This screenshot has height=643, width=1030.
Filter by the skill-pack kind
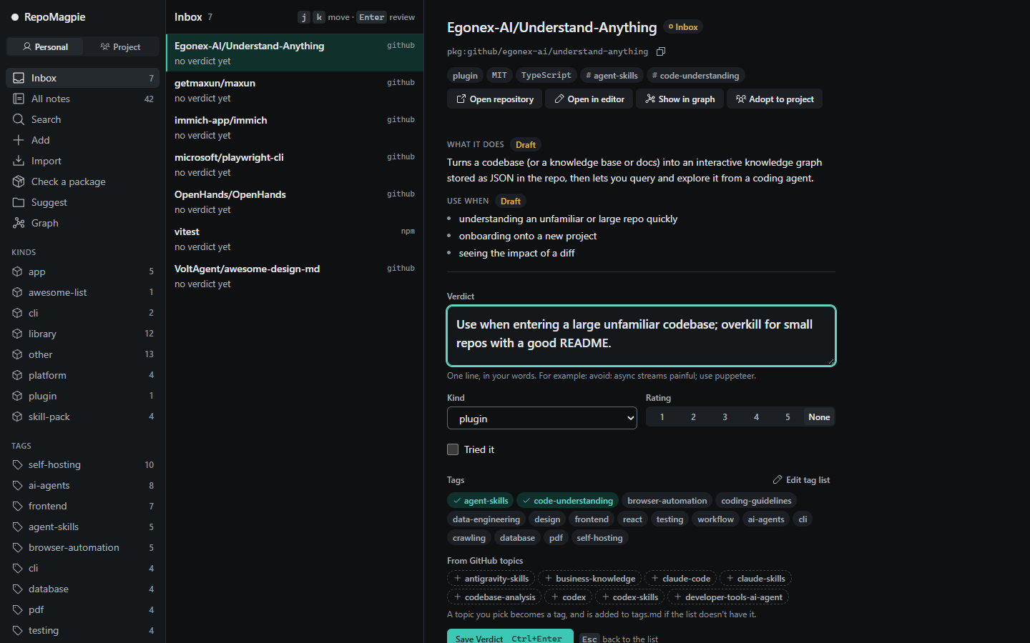(x=83, y=417)
